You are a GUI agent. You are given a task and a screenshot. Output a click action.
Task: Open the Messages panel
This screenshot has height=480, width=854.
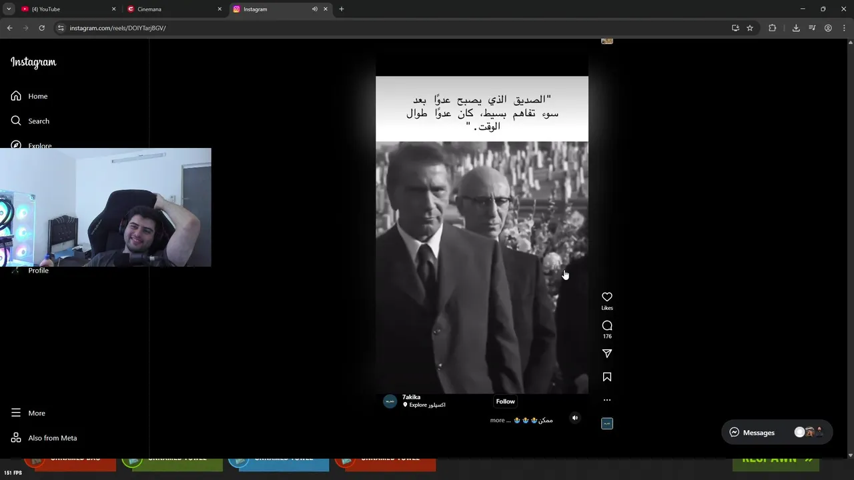[777, 432]
